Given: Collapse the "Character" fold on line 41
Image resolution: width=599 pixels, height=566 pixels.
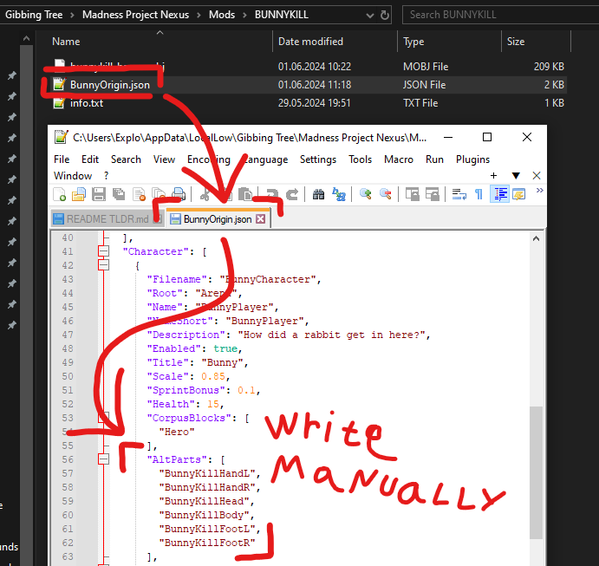Looking at the screenshot, I should point(103,251).
